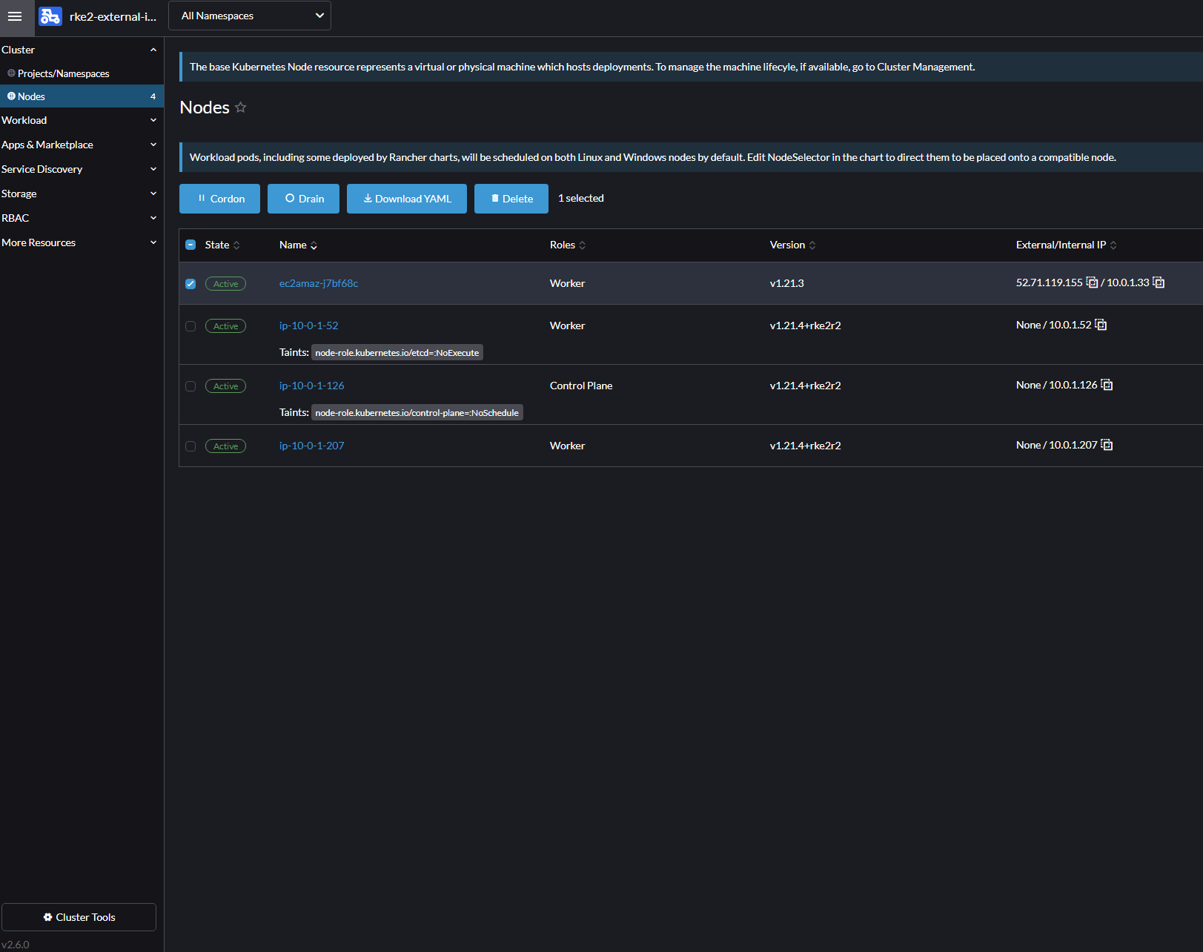Uncheck the ec2amaz-j7bf68c row checkbox

pyautogui.click(x=190, y=283)
